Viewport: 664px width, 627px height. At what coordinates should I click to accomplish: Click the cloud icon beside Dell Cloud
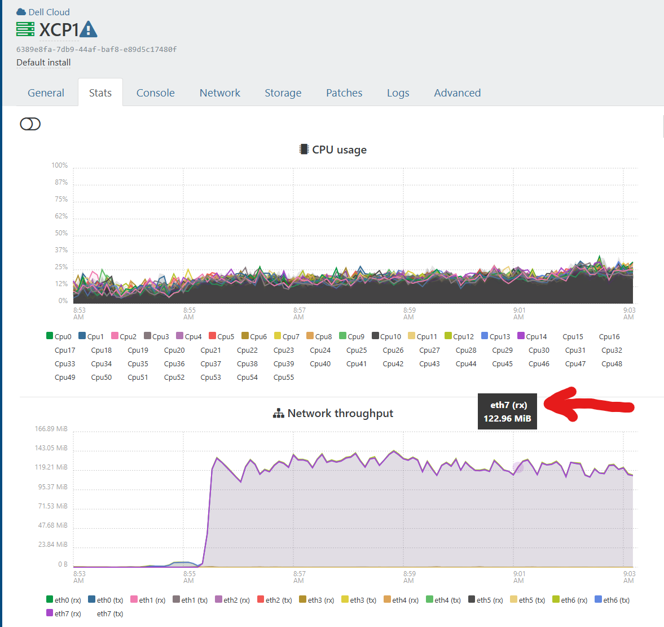click(21, 12)
